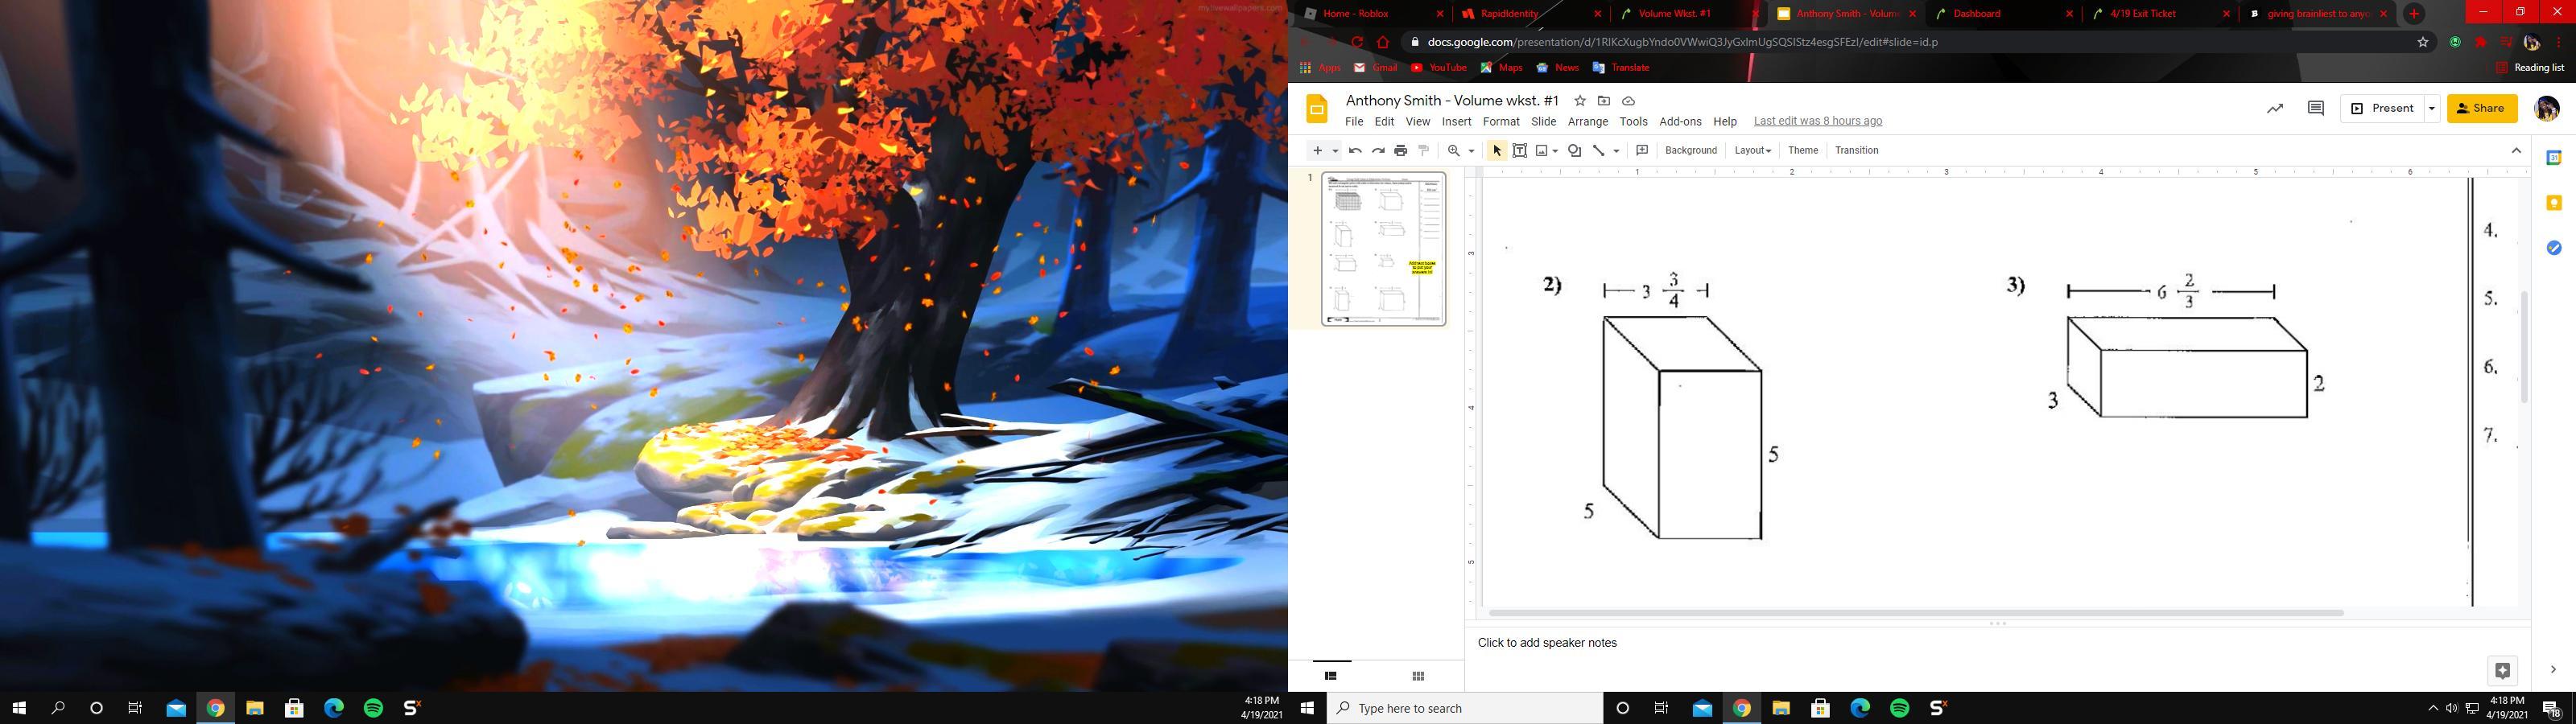This screenshot has height=724, width=2576.
Task: Switch to the Home - Roblox tab
Action: 1374,14
